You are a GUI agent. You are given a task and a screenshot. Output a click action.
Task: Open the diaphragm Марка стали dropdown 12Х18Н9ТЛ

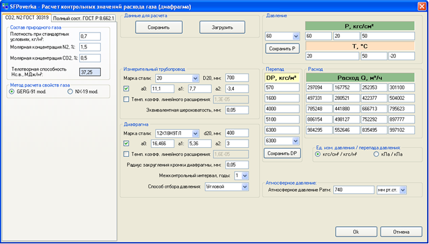[x=177, y=133]
